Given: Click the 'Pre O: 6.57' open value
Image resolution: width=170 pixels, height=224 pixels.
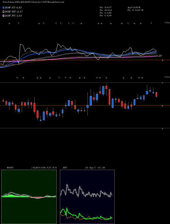Looking at the screenshot, I should pyautogui.click(x=106, y=7).
